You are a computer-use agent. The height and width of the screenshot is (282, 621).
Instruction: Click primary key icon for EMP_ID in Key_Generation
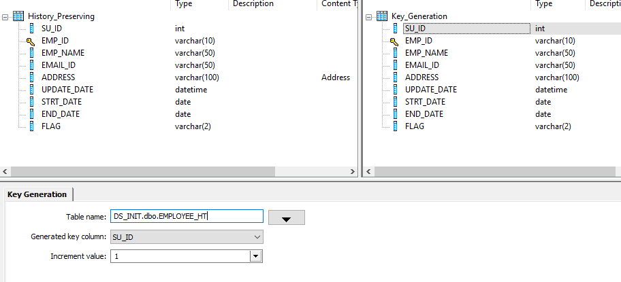point(394,41)
